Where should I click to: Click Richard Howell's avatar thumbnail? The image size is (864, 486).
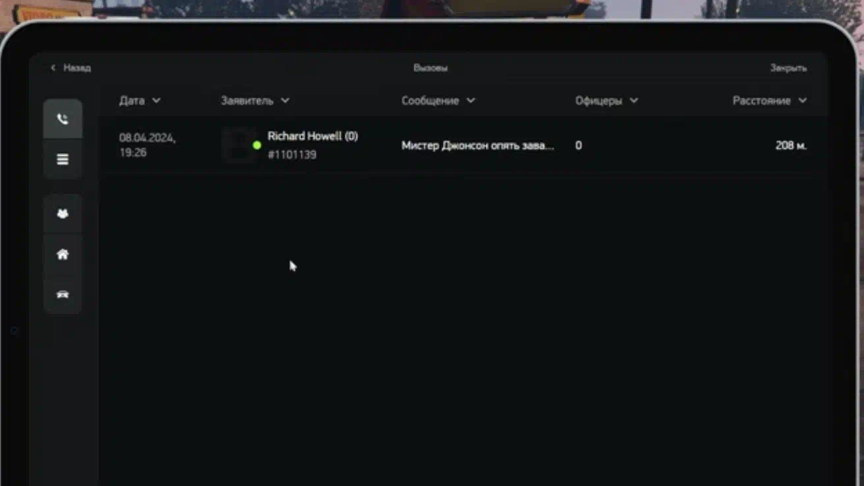point(238,145)
